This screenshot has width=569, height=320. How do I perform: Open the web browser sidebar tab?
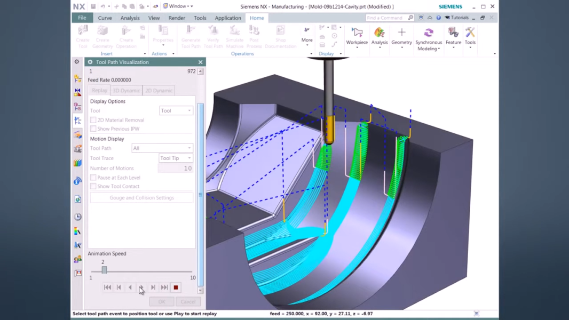coord(77,199)
